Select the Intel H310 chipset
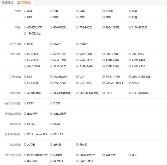 pos(51,60)
